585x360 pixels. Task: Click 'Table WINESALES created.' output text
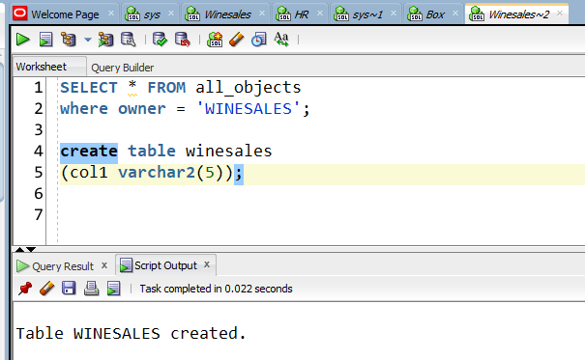click(x=131, y=334)
